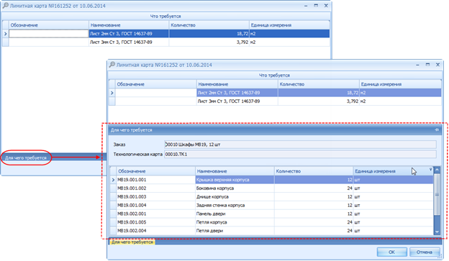Image resolution: width=449 pixels, height=261 pixels.
Task: Click designation МВ19.001.004
Action: point(132,205)
